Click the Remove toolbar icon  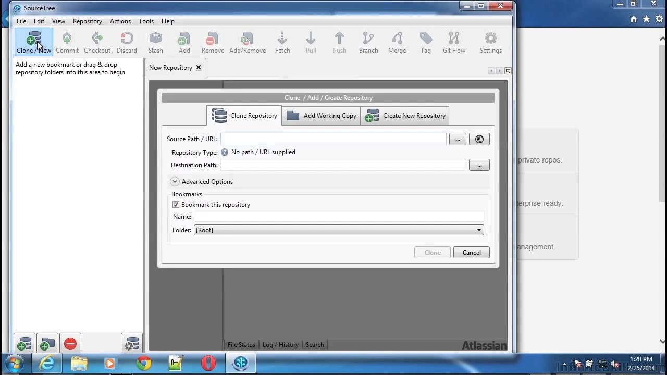(213, 42)
